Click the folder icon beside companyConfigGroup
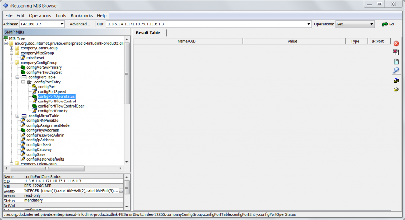The image size is (405, 220). [17, 63]
